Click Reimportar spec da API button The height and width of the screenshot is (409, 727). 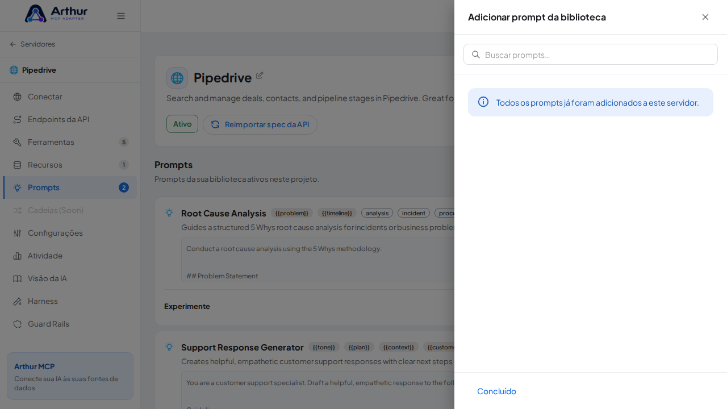pos(260,124)
